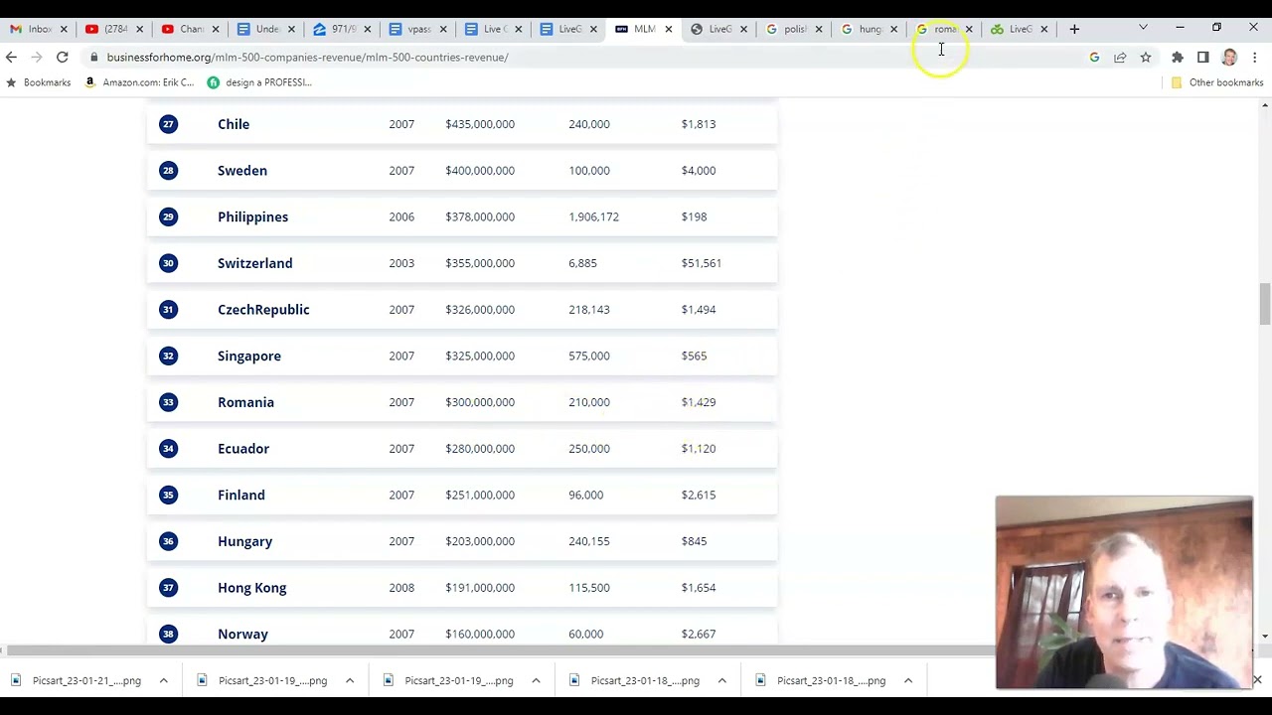Image resolution: width=1272 pixels, height=715 pixels.
Task: Expand options for first Picsart_23-01-19 download
Action: pyautogui.click(x=350, y=680)
